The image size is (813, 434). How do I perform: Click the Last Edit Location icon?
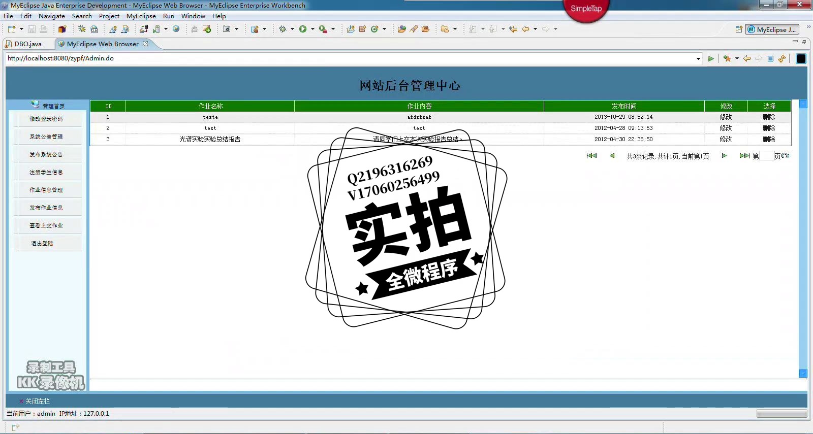[513, 29]
